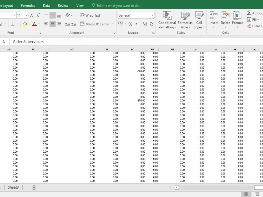The width and height of the screenshot is (263, 197).
Task: Open Conditional Formatting menu
Action: click(x=167, y=20)
